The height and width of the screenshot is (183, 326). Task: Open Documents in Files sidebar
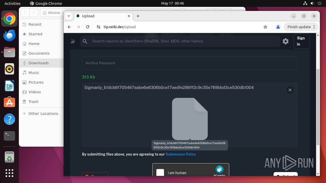[41, 53]
